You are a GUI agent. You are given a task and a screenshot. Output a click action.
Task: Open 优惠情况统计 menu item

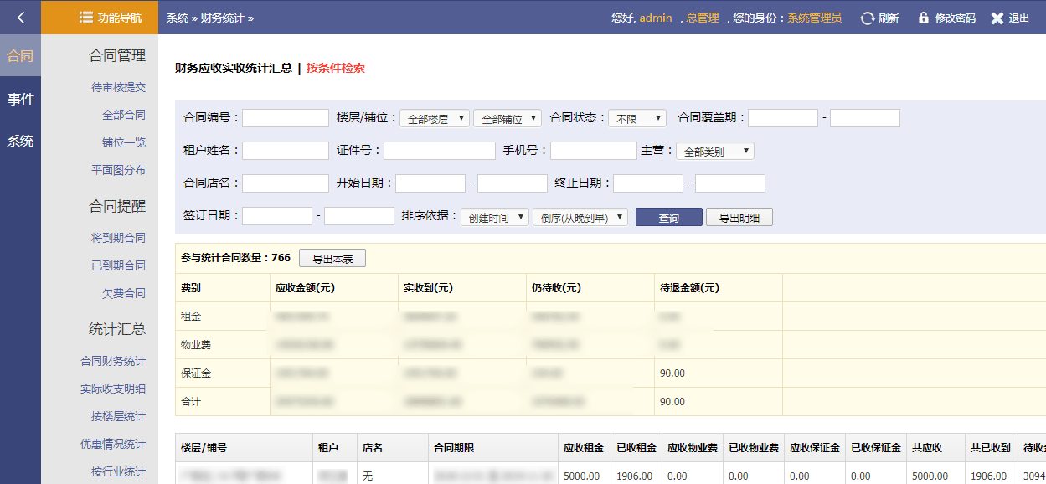113,444
